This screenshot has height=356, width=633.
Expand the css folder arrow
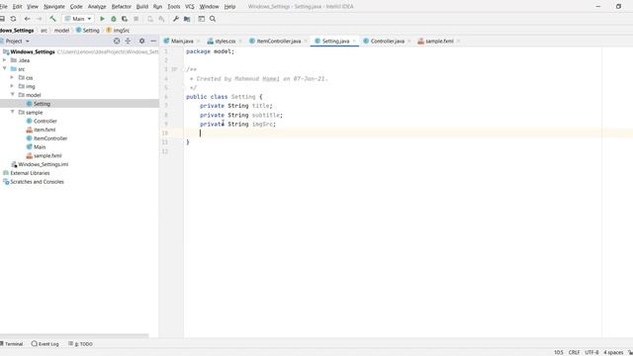click(12, 77)
